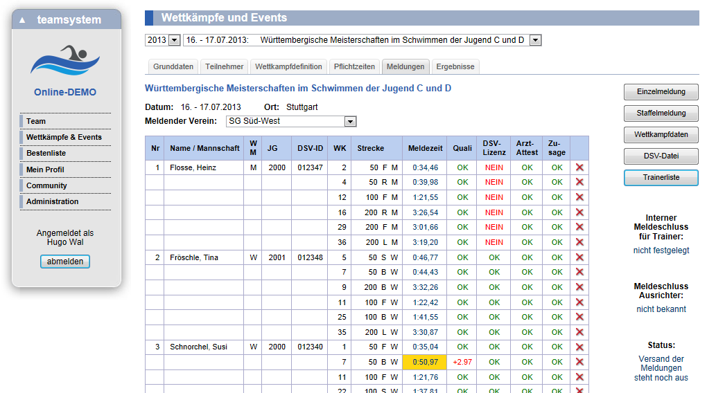Screen dimensions: 716x393
Task: Select the name Fröschle, Tina
Action: point(194,257)
